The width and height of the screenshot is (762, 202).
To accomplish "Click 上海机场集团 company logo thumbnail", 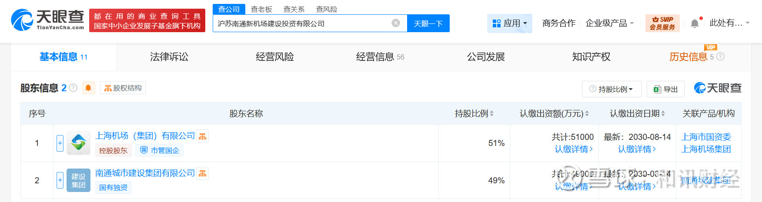I will (x=78, y=143).
